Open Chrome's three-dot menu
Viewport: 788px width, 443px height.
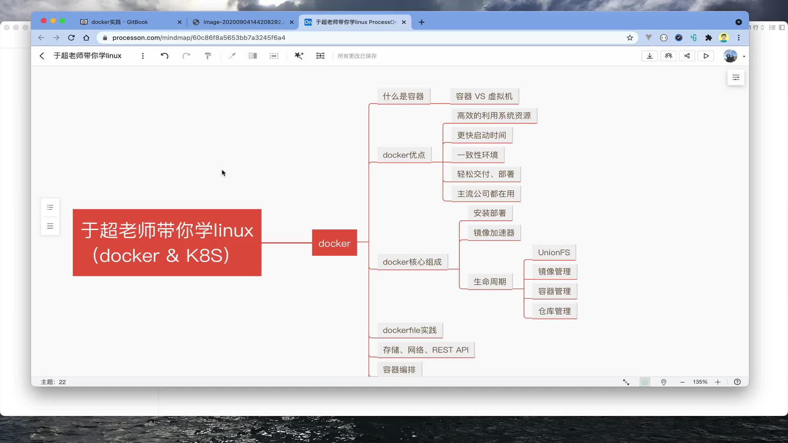(739, 38)
